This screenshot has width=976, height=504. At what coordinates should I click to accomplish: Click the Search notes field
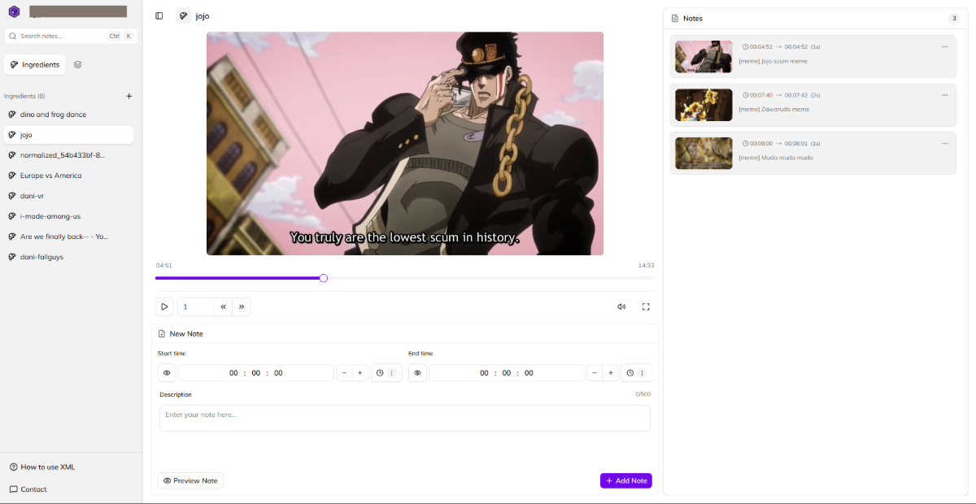71,37
